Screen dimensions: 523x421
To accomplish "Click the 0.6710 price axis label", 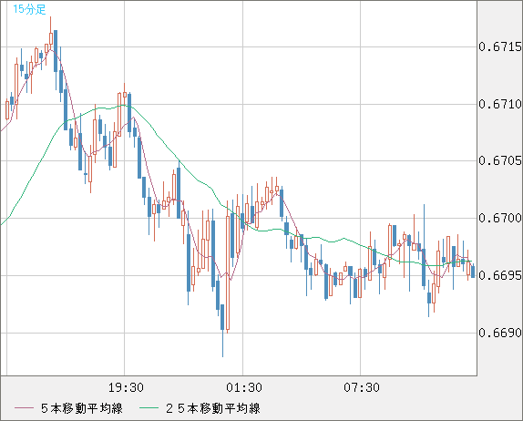I will click(x=500, y=104).
